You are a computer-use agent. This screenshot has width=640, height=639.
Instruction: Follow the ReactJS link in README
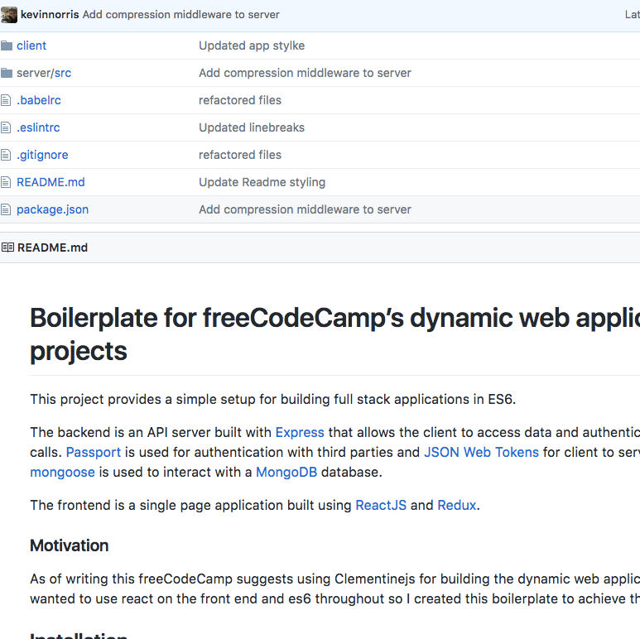pos(381,506)
